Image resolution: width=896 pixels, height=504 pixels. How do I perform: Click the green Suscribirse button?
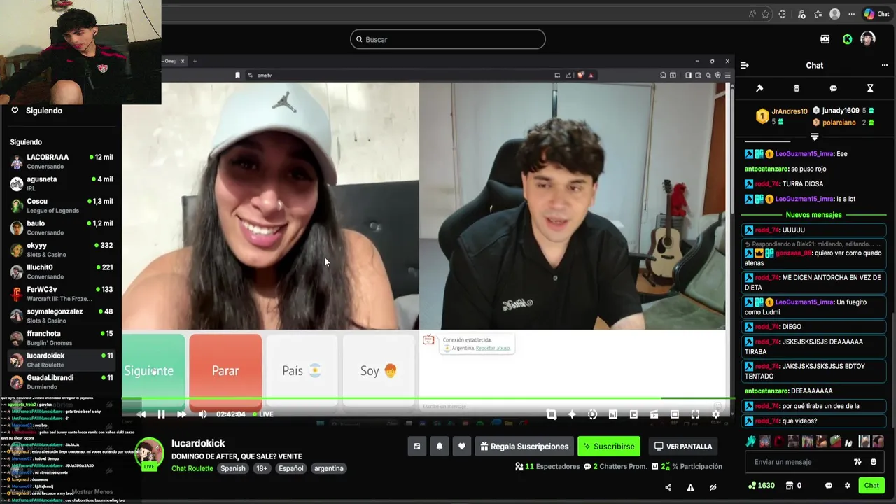(609, 447)
